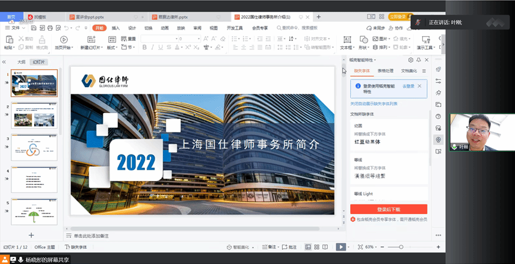Toggle Bold formatting button
Image resolution: width=515 pixels, height=264 pixels.
(x=144, y=48)
